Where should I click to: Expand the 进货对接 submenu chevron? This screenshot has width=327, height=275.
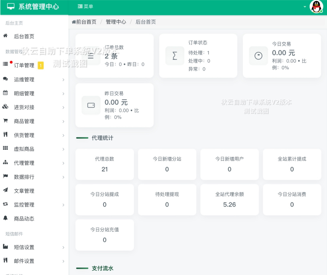(x=63, y=108)
